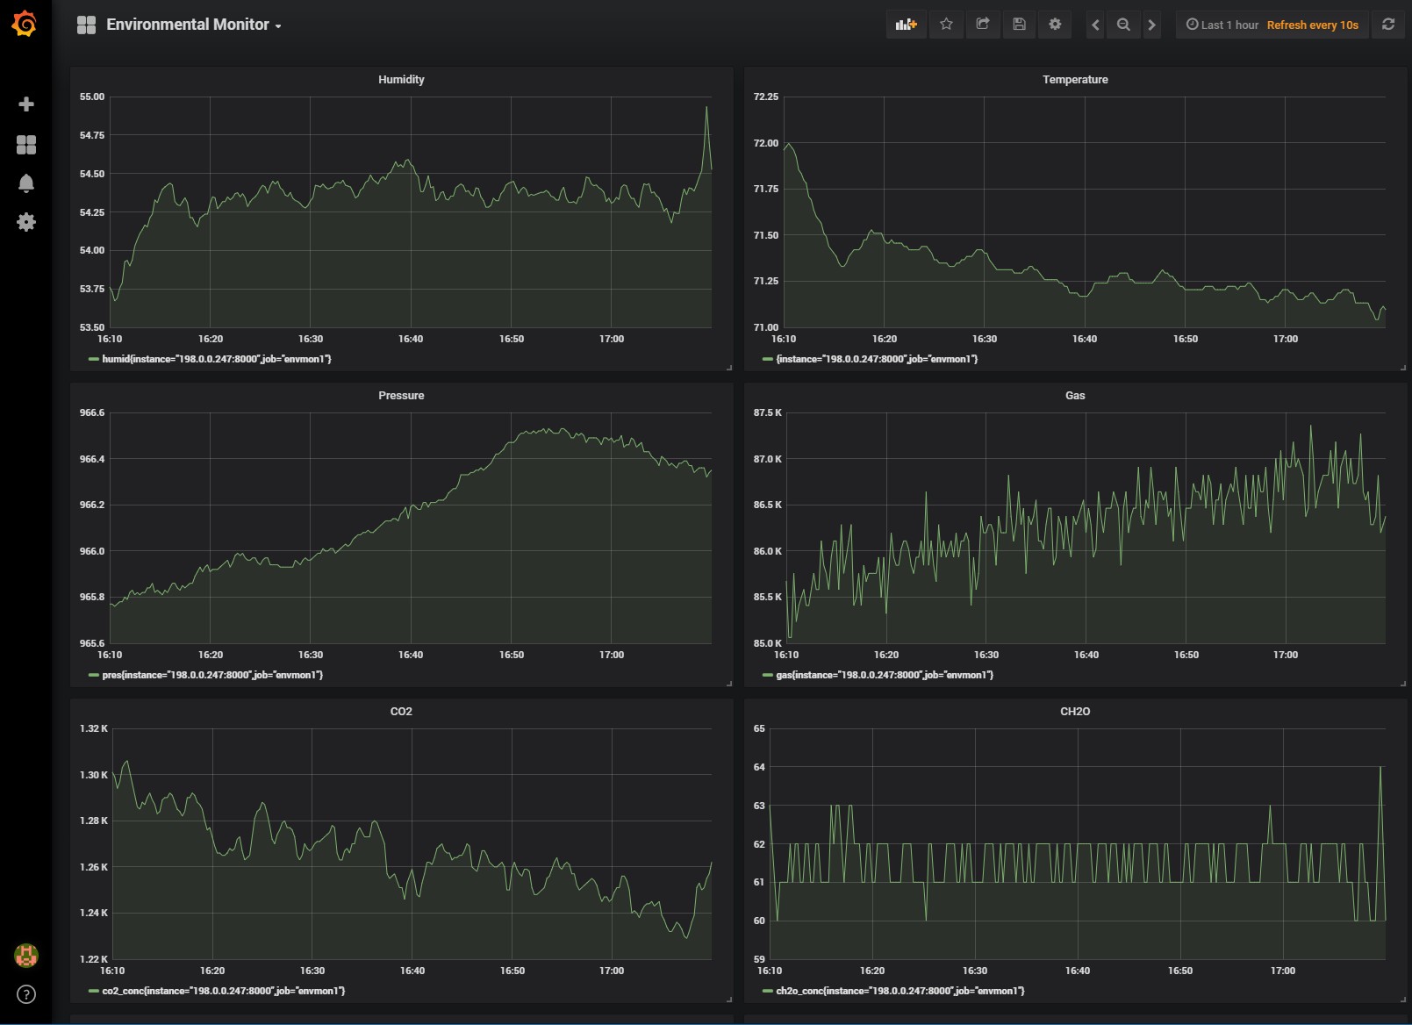This screenshot has width=1412, height=1025.
Task: Click the spike peak in Humidity graph
Action: click(706, 107)
